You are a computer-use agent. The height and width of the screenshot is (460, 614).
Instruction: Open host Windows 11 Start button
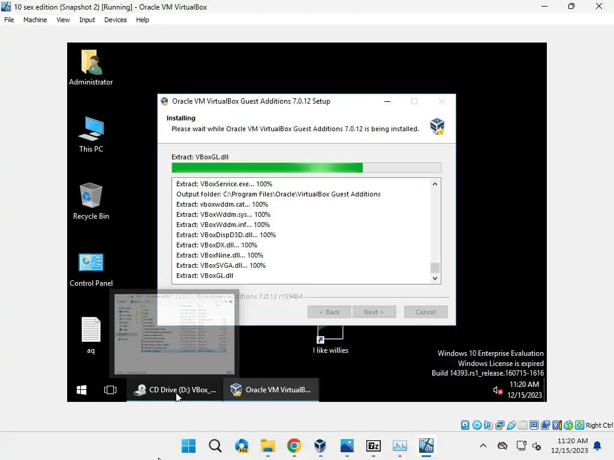(188, 446)
